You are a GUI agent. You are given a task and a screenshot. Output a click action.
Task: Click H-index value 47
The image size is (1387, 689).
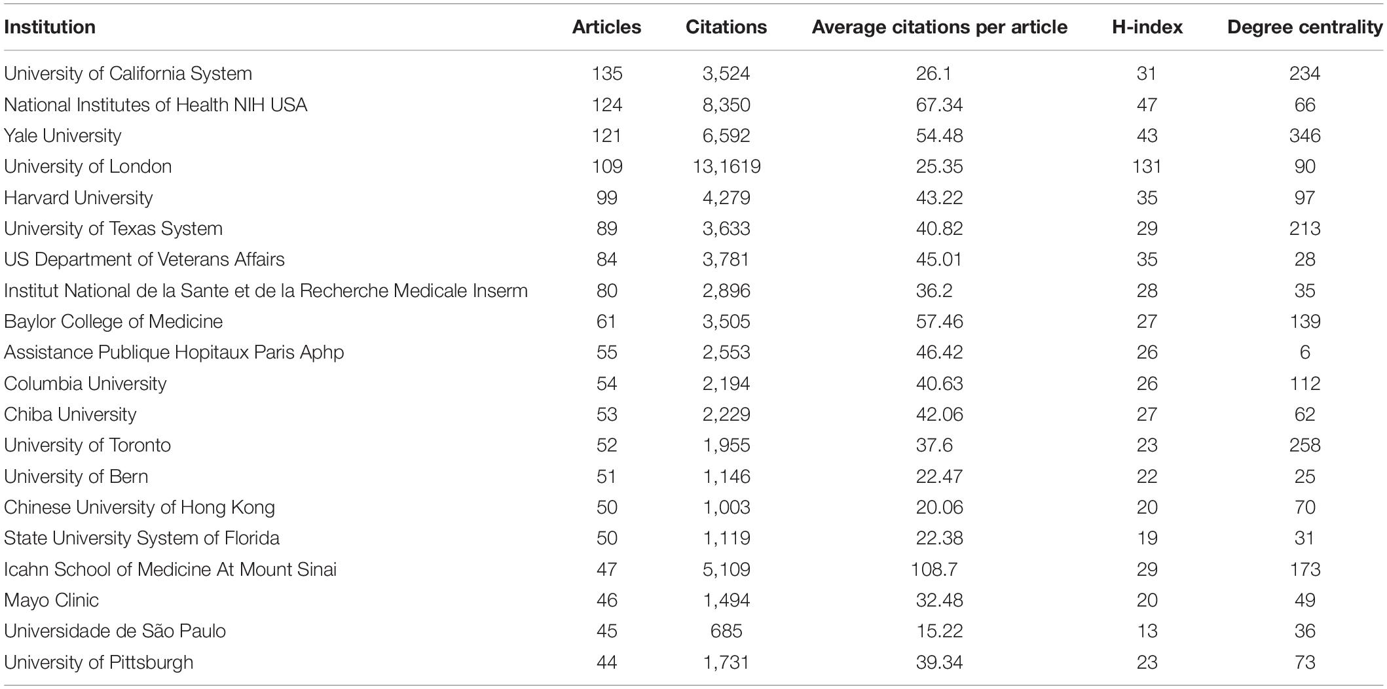1147,105
